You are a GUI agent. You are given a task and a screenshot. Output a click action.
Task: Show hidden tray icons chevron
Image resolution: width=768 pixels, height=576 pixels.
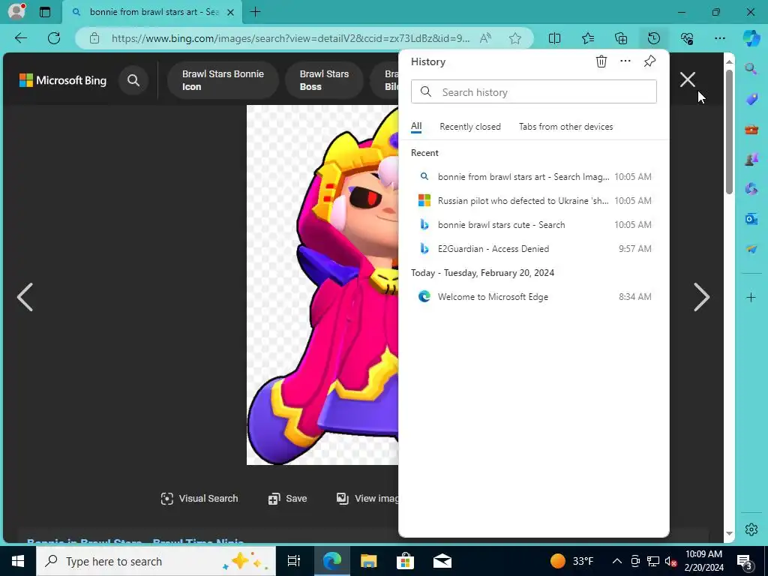[617, 561]
